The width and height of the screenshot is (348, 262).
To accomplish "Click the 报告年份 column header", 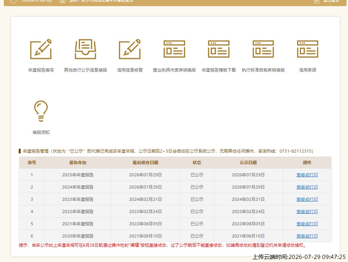I will (78, 163).
